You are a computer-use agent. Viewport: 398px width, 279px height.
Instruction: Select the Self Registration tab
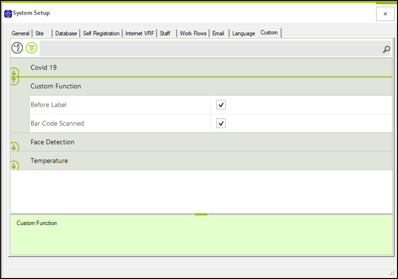pyautogui.click(x=101, y=33)
